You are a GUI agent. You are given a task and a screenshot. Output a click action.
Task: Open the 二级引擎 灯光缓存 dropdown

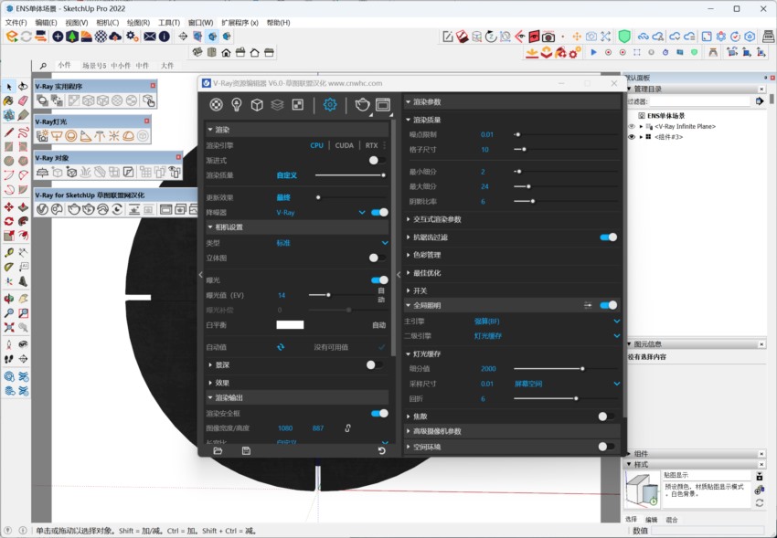[616, 336]
